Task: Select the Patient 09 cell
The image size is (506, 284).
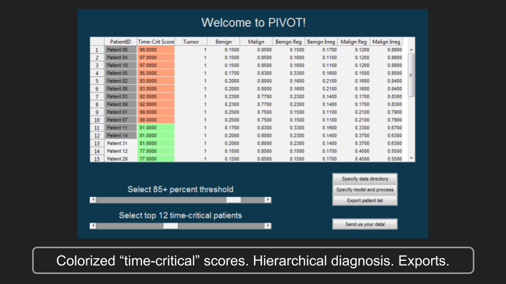Action: (121, 104)
